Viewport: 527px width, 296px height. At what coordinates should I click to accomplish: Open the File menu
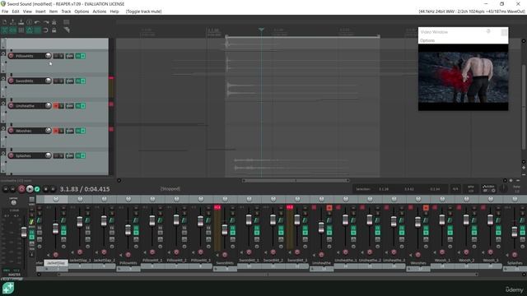tap(5, 12)
